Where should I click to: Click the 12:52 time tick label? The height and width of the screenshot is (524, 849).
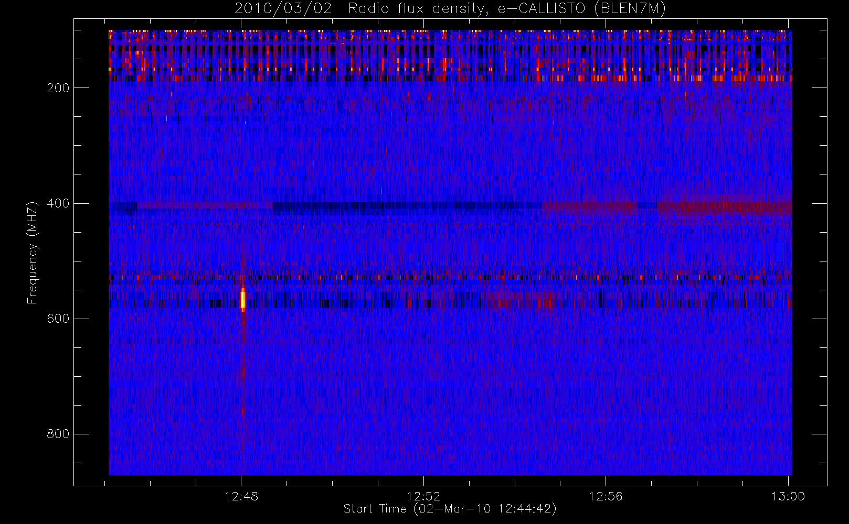click(x=423, y=496)
